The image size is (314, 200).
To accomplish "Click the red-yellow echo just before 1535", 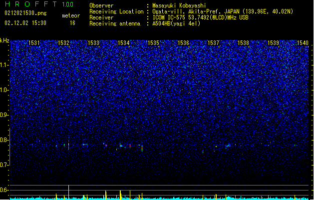I will (142, 147).
